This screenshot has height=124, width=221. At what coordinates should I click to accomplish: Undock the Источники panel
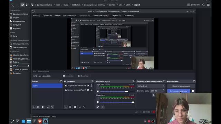[x=93, y=81]
